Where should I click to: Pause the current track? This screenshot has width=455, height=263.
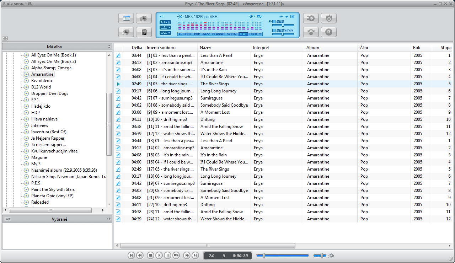point(167,255)
